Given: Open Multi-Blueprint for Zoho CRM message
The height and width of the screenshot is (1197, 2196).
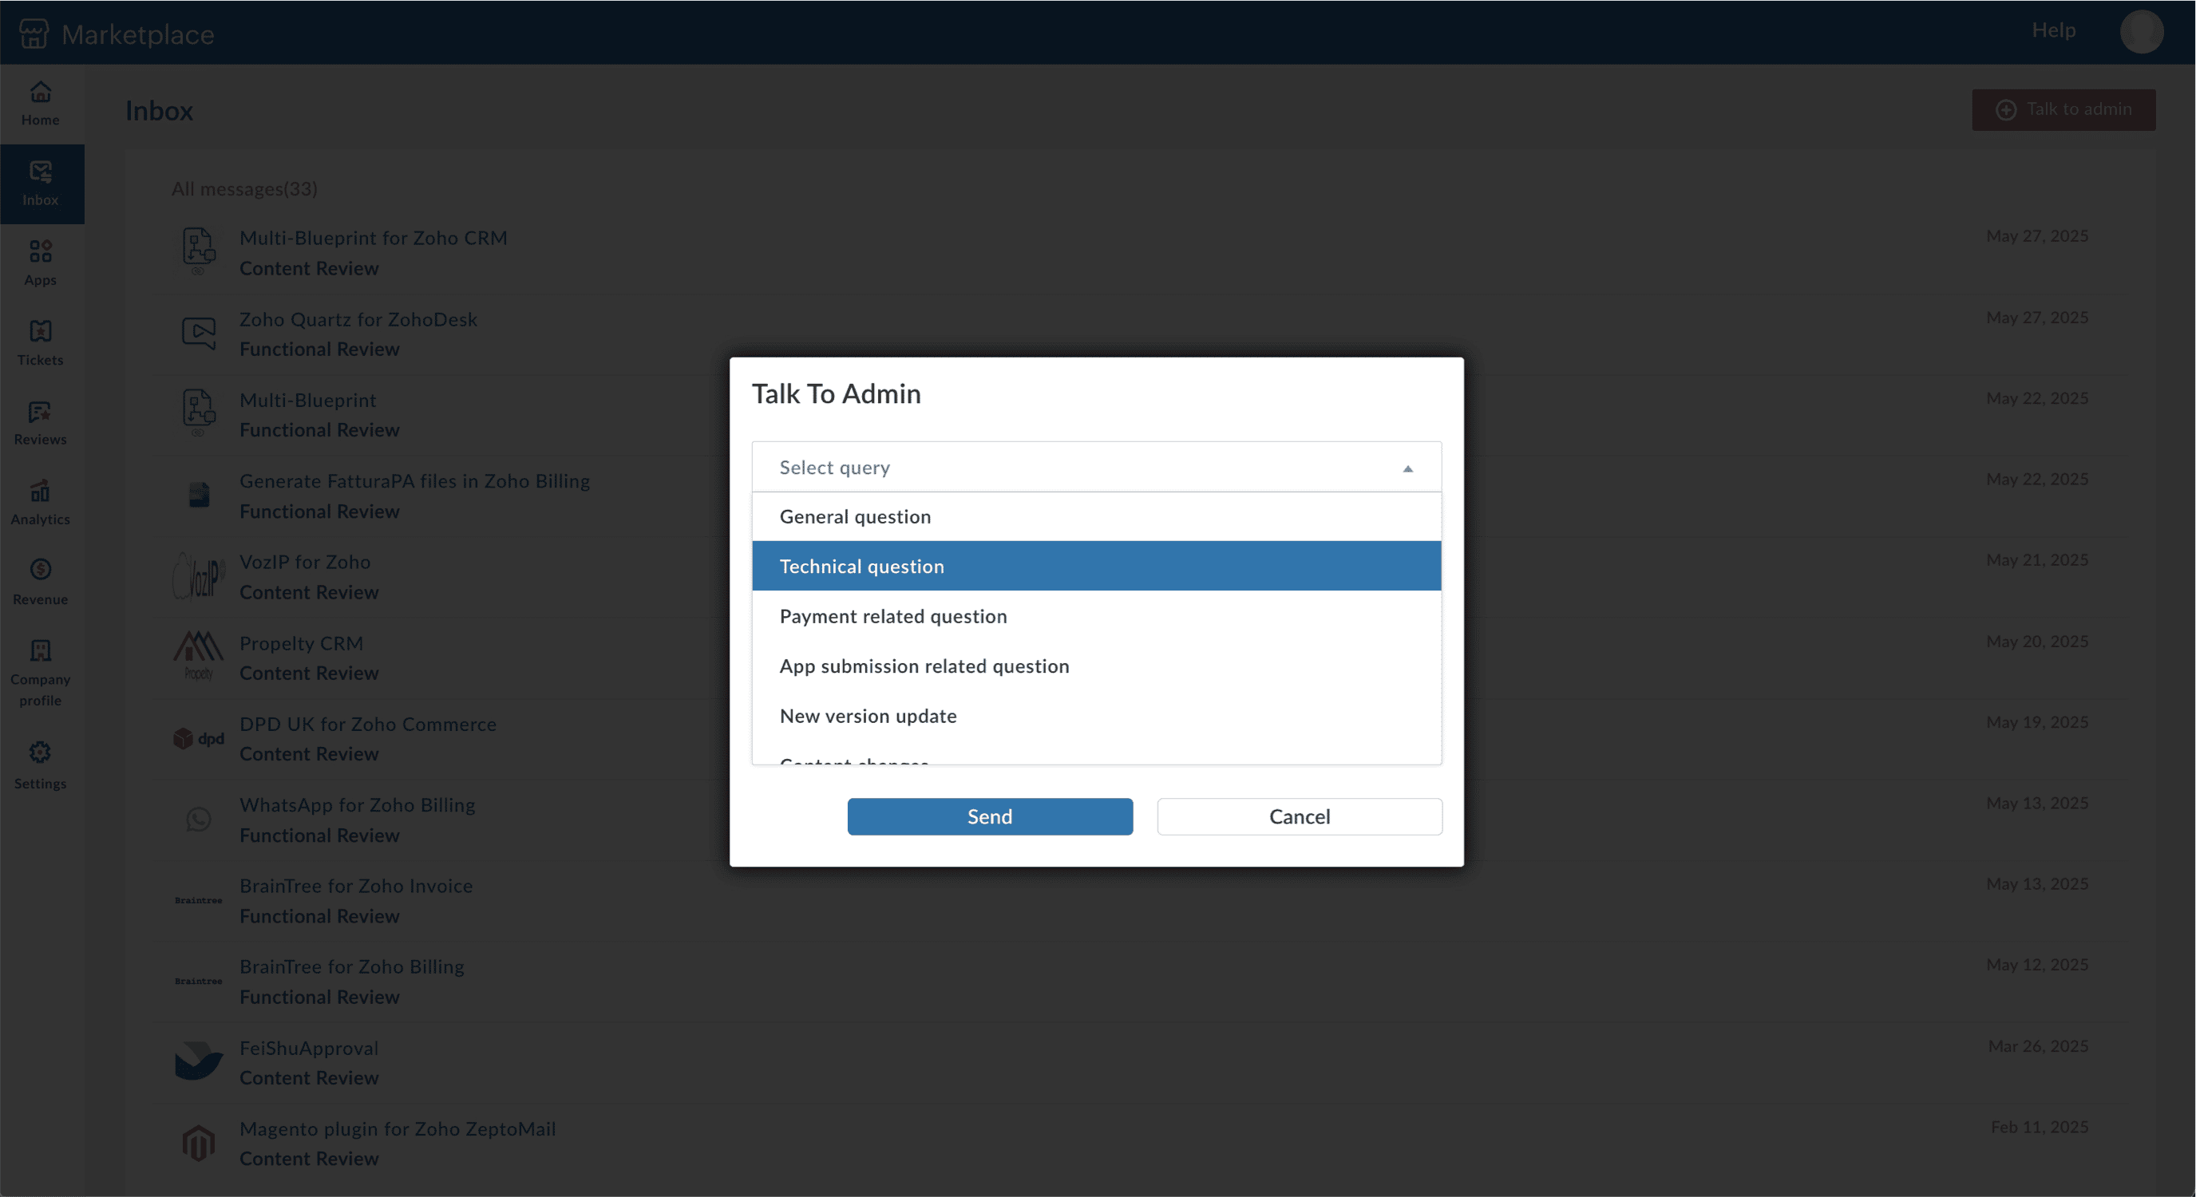Looking at the screenshot, I should pos(373,238).
